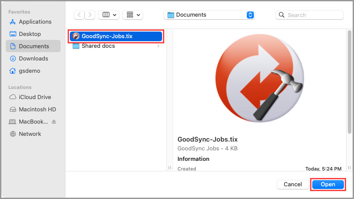Screen dimensions: 354x199
Task: Select the Shared docs folder
Action: (116, 46)
